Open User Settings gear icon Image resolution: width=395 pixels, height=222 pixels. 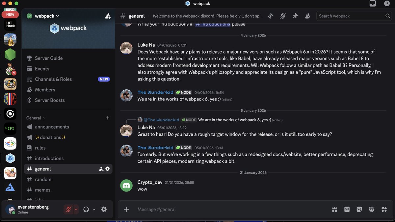(x=104, y=209)
